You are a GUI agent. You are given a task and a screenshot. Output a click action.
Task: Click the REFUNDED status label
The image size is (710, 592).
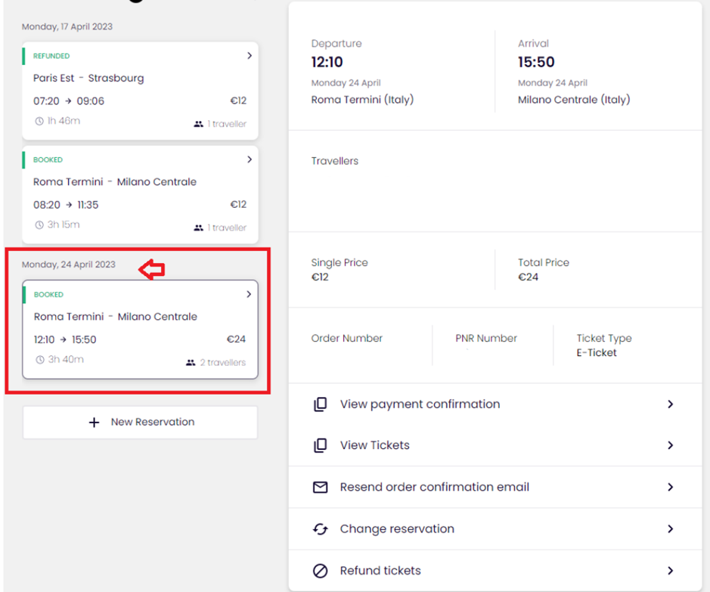[51, 56]
